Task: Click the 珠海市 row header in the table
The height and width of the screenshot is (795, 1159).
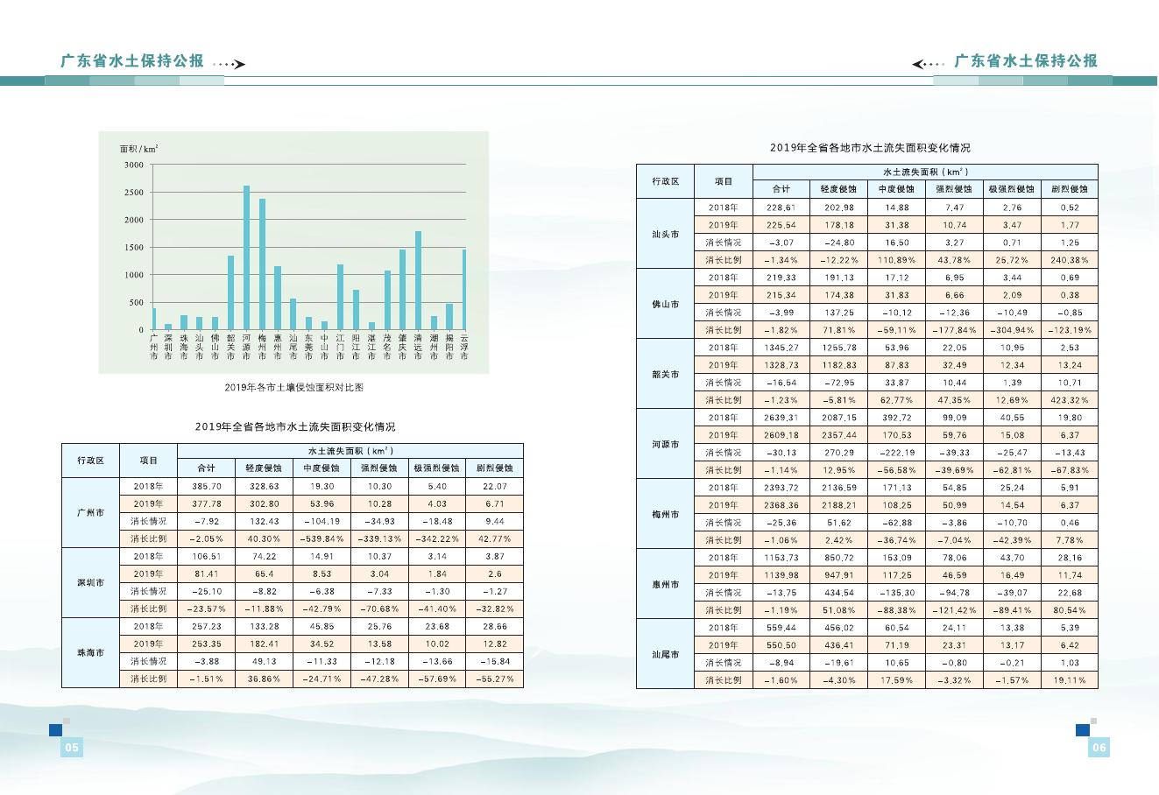Action: click(90, 652)
